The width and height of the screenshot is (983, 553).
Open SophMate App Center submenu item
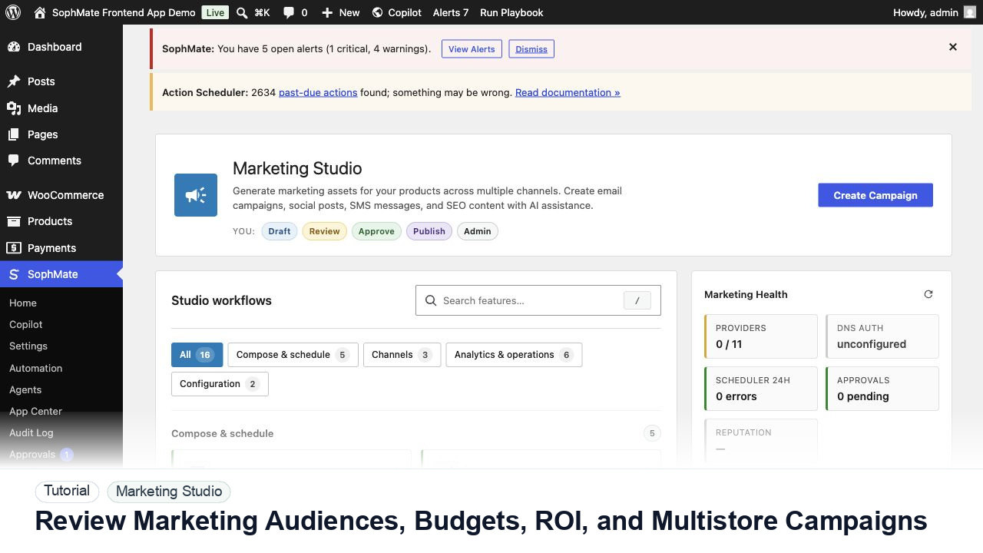click(35, 411)
